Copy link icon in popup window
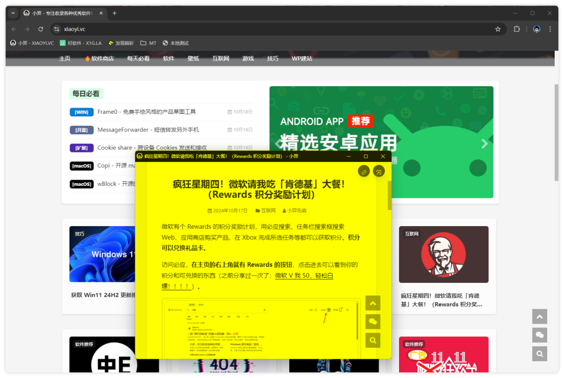 (363, 172)
